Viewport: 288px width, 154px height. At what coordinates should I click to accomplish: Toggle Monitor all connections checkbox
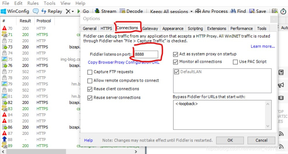click(175, 62)
